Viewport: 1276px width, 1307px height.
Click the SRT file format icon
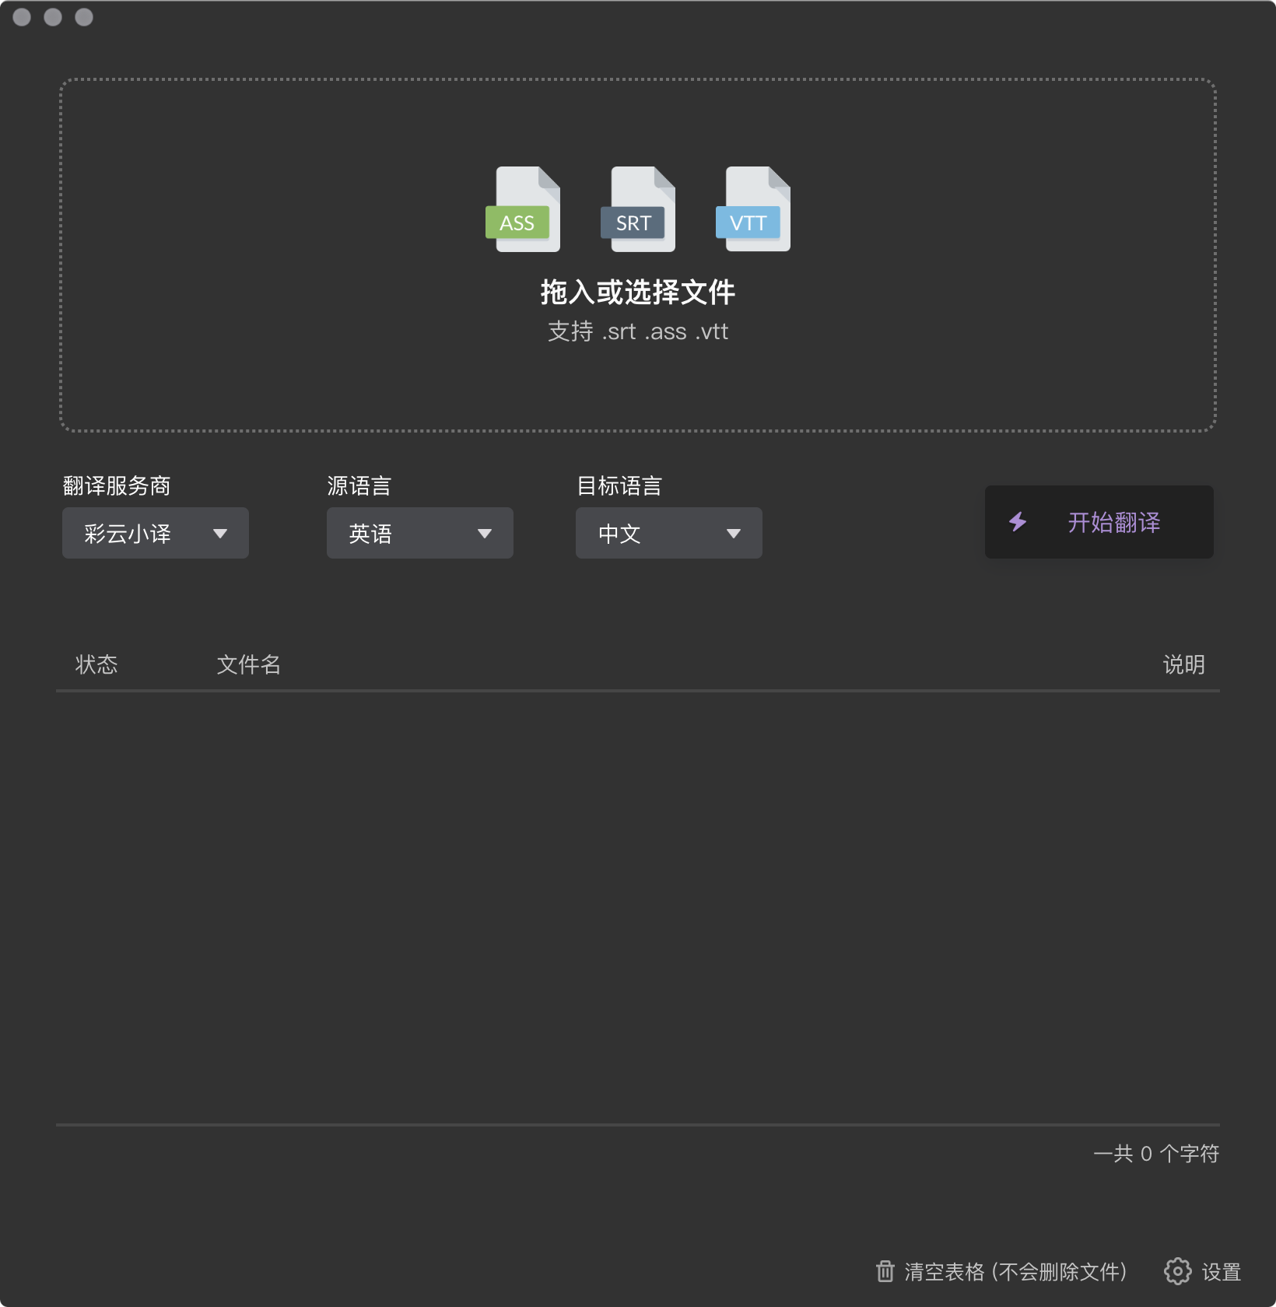[x=638, y=209]
